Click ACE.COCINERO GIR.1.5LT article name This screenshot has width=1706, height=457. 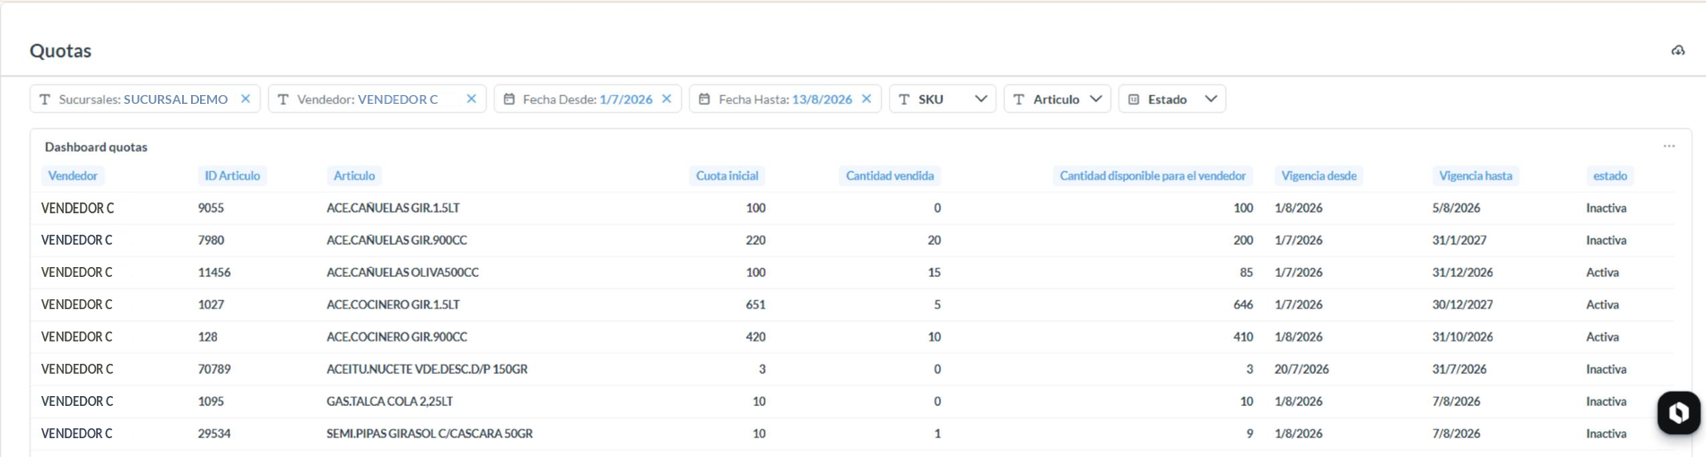click(393, 305)
